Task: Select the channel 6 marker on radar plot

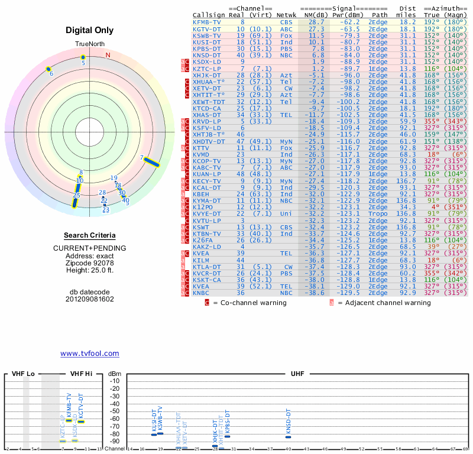Action: tap(48, 69)
